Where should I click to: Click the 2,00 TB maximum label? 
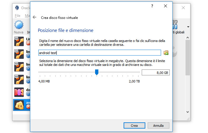point(134,81)
